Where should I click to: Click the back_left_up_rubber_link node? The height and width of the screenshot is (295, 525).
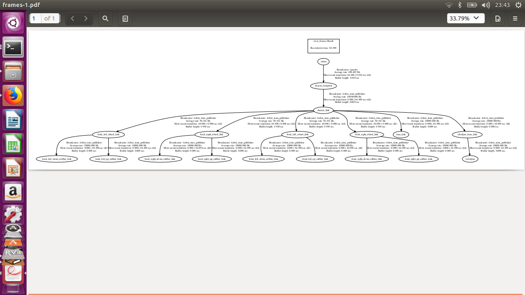pos(108,159)
